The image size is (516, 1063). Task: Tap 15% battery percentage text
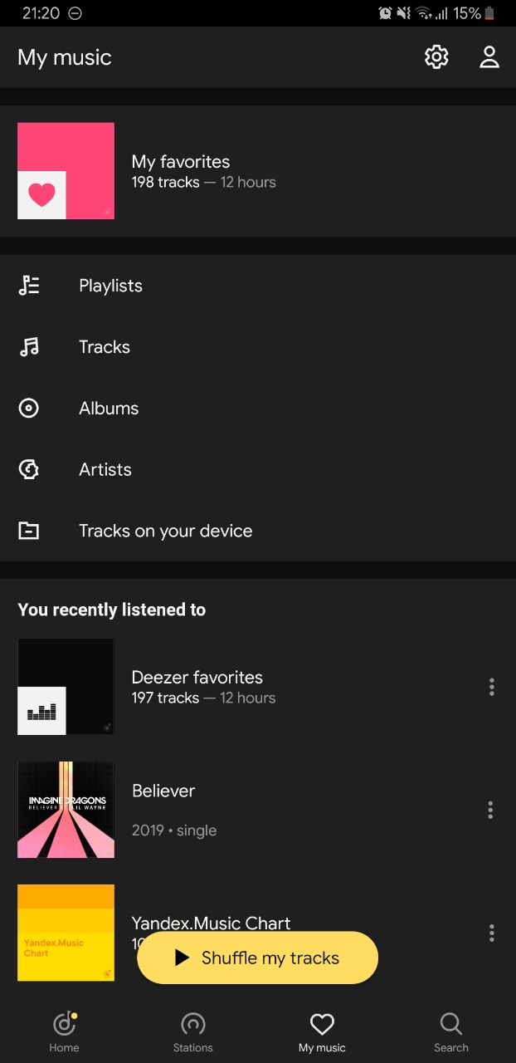(x=468, y=13)
